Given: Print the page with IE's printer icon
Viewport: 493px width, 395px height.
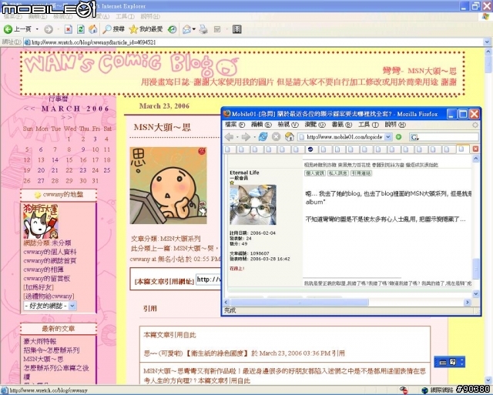Looking at the screenshot, I should click(x=203, y=29).
